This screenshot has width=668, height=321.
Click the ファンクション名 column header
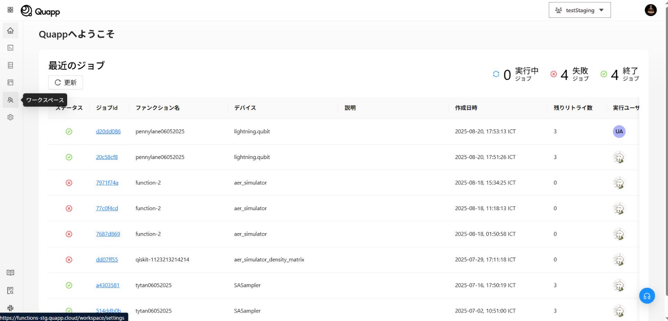pos(157,108)
